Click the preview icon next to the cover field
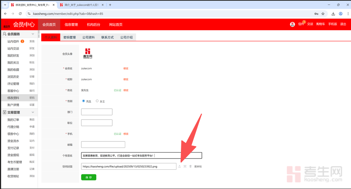351x189 pixels. pos(185,167)
